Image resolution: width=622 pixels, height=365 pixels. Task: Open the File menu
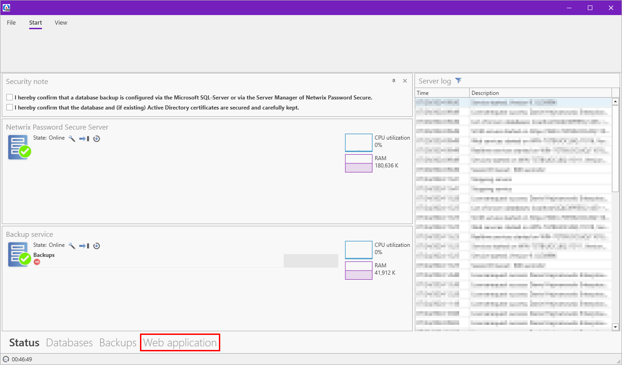(11, 23)
